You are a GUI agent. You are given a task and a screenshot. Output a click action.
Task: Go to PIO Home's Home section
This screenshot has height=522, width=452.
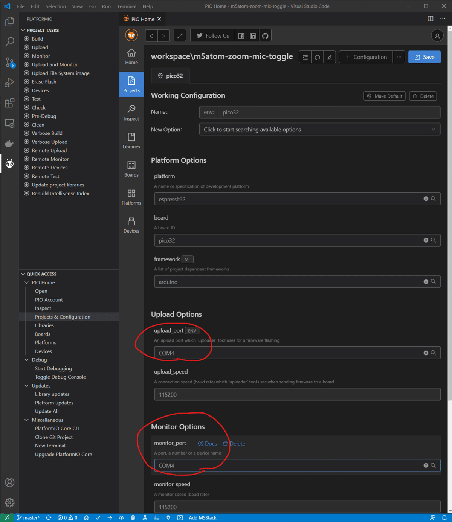click(x=131, y=57)
